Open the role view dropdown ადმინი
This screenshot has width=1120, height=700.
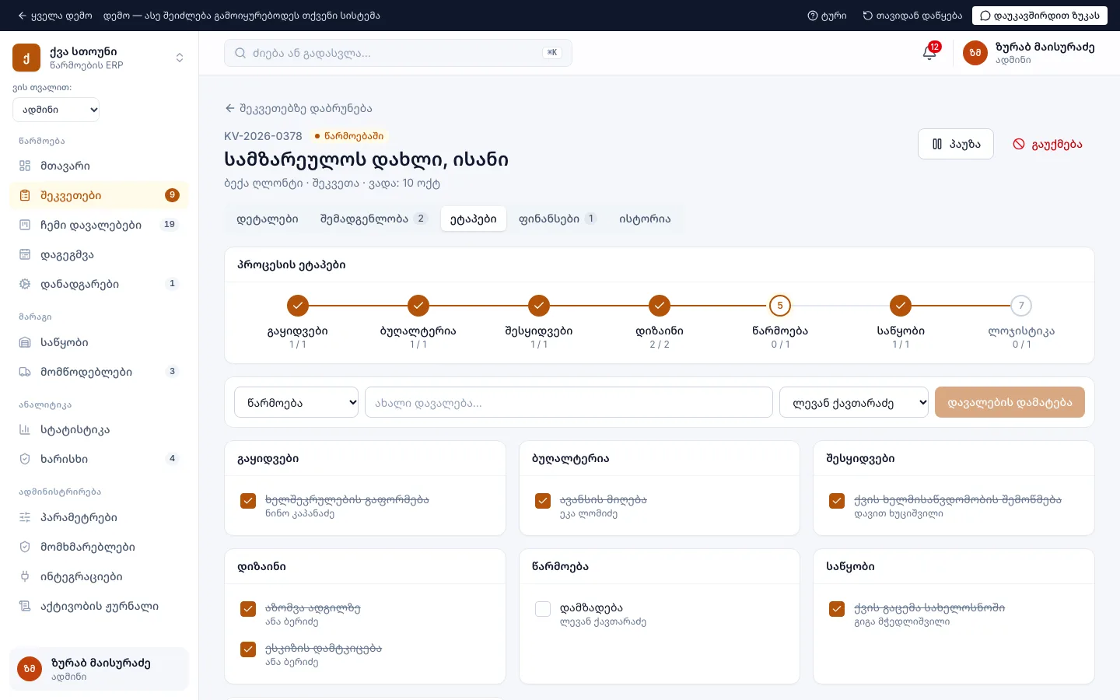pos(56,110)
